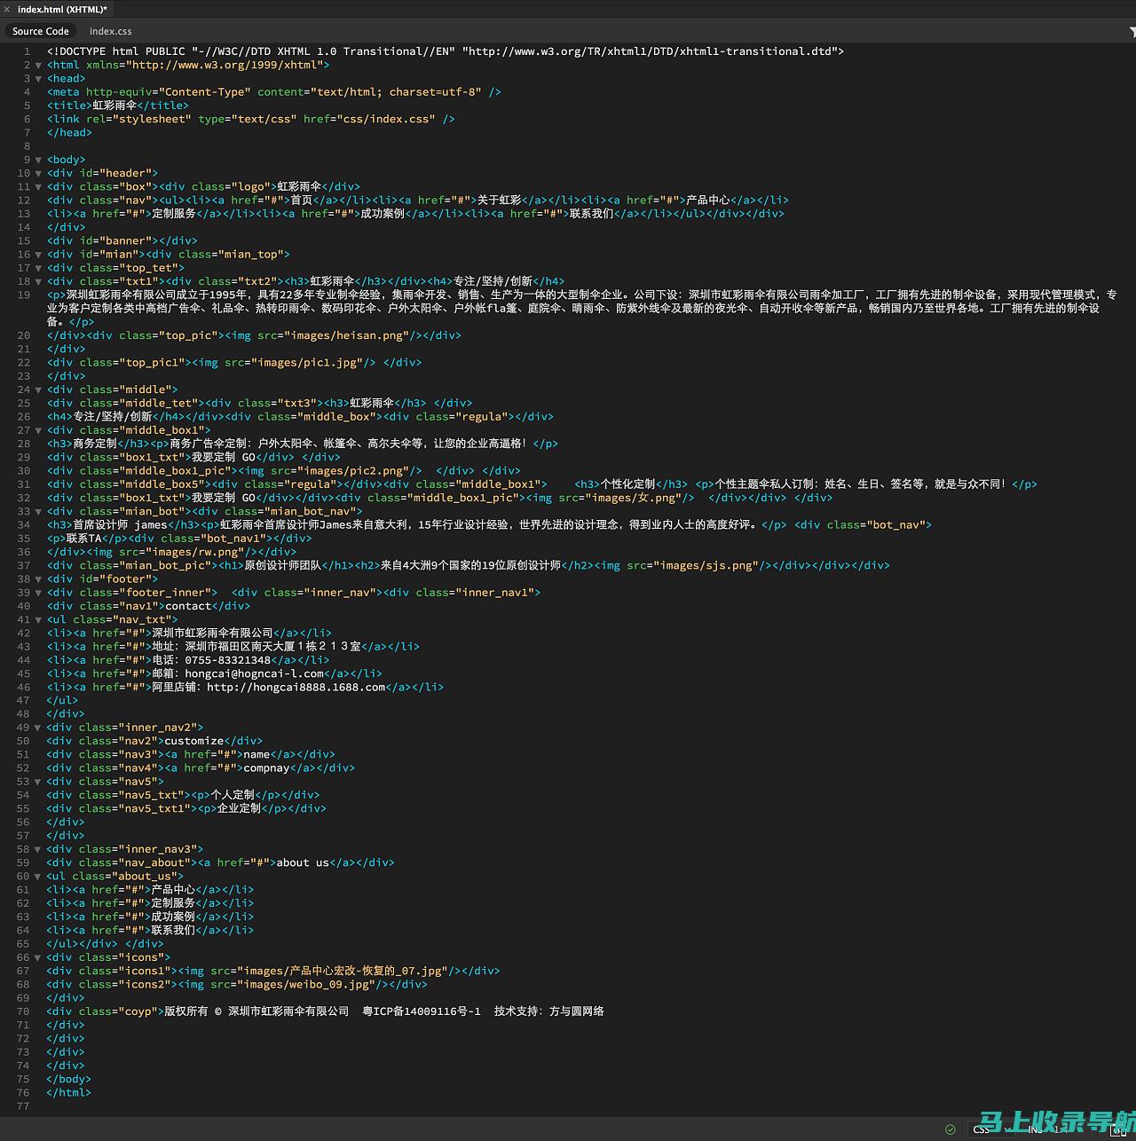Collapse the div class="top_tet" fold arrow

[x=38, y=268]
